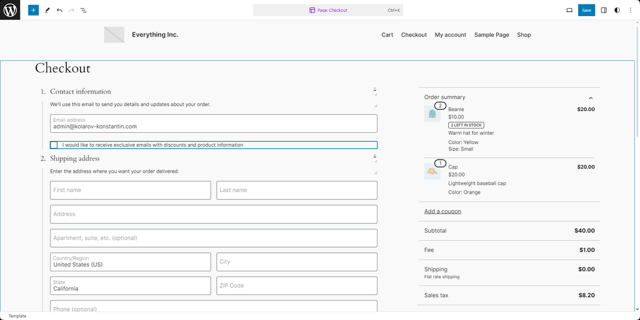
Task: Collapse the Order summary chevron
Action: click(591, 98)
